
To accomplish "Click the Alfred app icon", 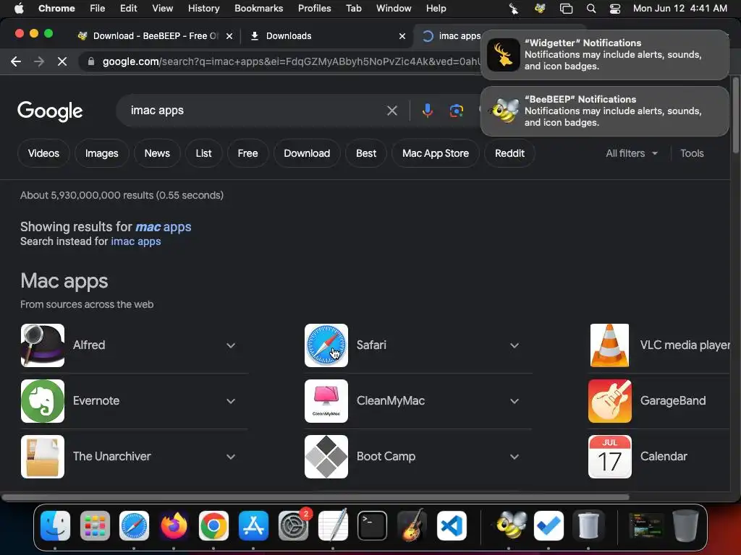I will coord(43,345).
